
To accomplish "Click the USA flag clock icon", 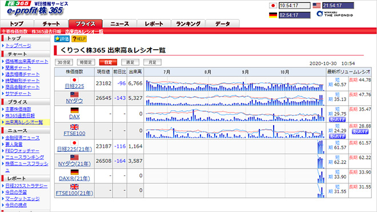I will 316,5.
